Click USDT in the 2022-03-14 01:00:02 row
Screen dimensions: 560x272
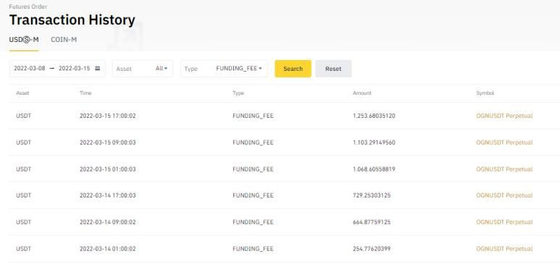[24, 248]
